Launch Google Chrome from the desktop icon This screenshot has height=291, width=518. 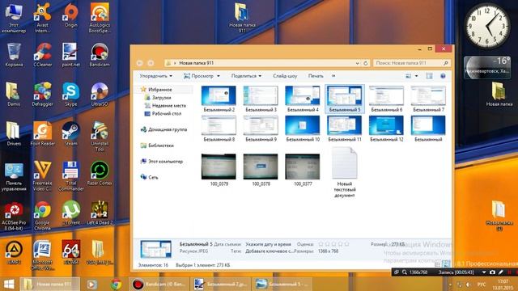click(x=42, y=216)
